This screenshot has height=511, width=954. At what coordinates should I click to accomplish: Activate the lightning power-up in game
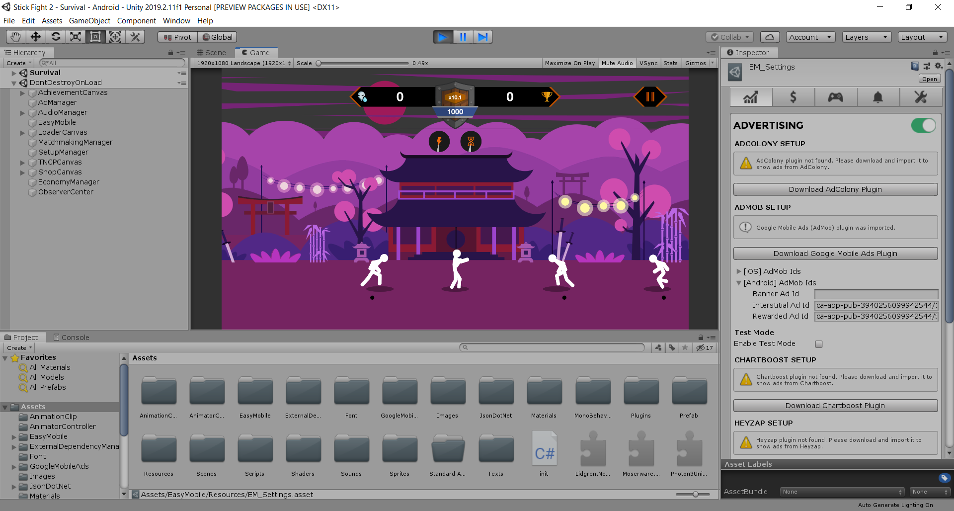pyautogui.click(x=439, y=142)
